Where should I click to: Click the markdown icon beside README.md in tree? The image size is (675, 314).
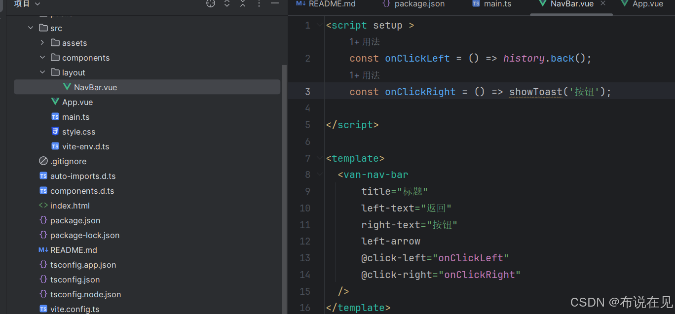[43, 250]
